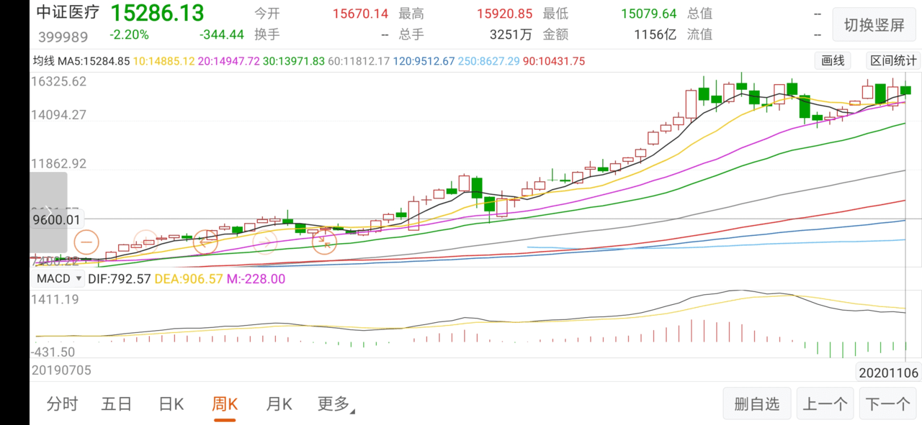The width and height of the screenshot is (922, 425).
Task: Tap the blue 120:9512.67 MA value
Action: click(424, 61)
